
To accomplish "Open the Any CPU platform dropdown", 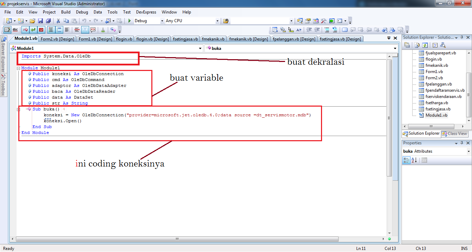I will coord(217,21).
